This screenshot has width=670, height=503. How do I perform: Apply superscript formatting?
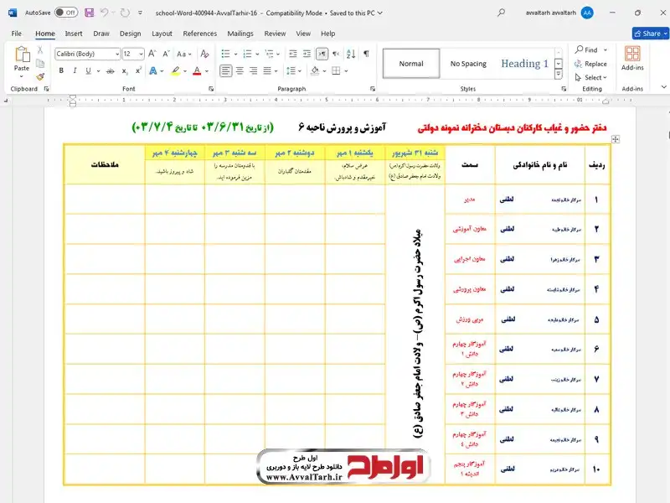138,71
